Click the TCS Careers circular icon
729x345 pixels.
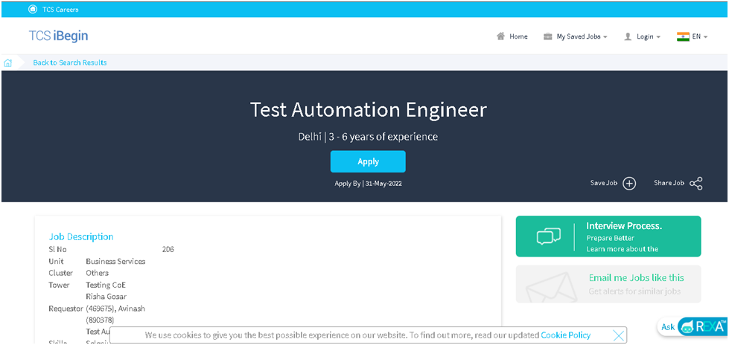click(x=31, y=10)
